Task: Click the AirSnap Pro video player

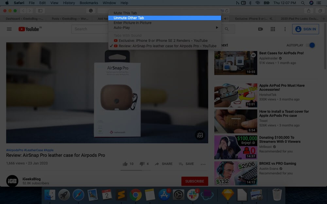Action: tap(107, 93)
